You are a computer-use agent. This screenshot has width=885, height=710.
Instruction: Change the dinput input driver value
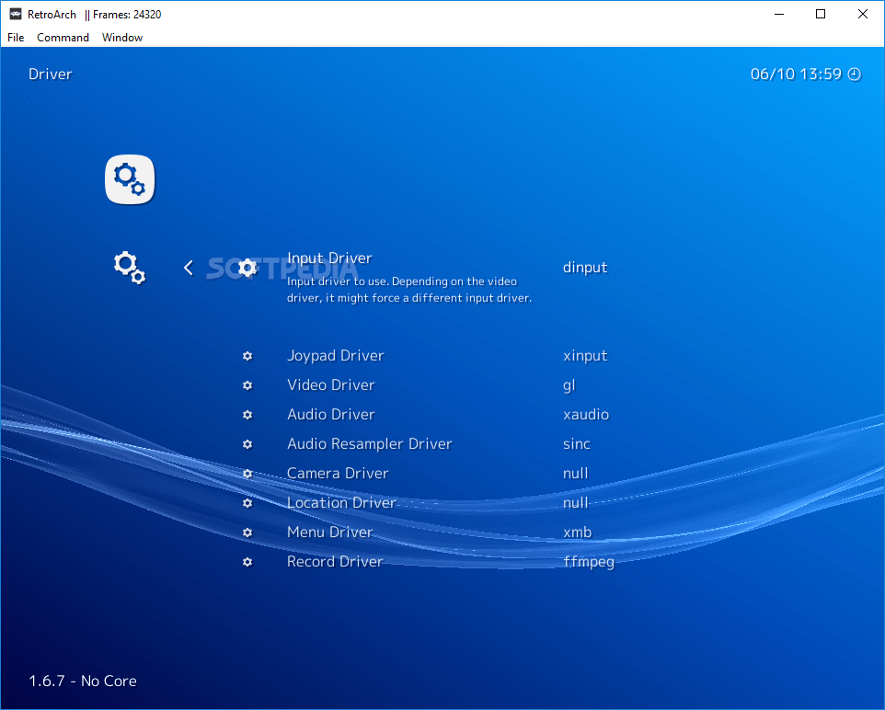[x=585, y=268]
